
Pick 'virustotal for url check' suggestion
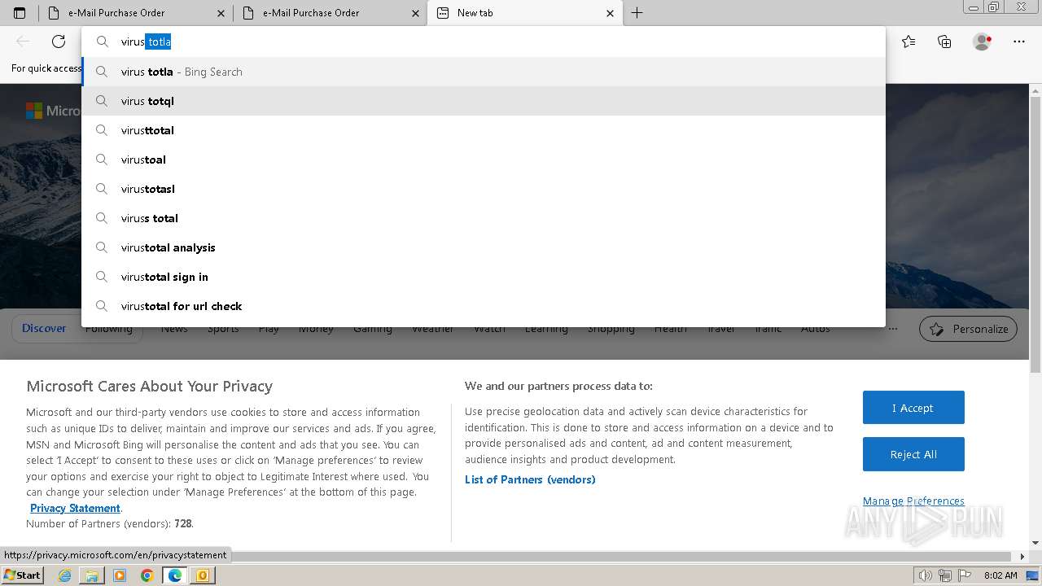tap(484, 306)
